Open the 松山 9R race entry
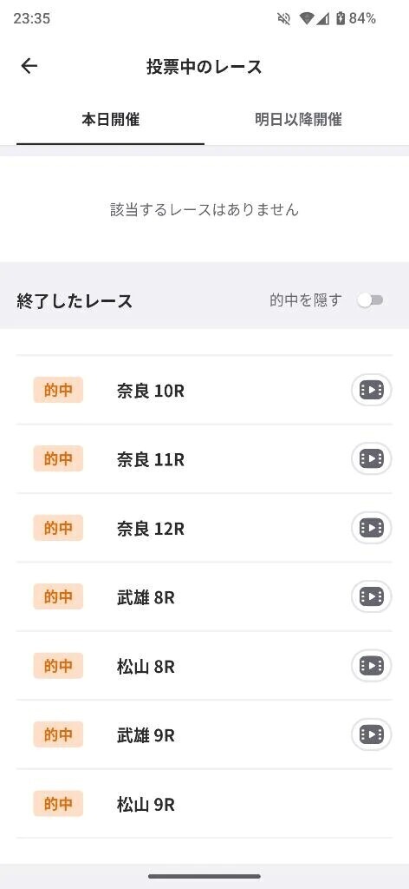This screenshot has height=889, width=409. tap(204, 804)
